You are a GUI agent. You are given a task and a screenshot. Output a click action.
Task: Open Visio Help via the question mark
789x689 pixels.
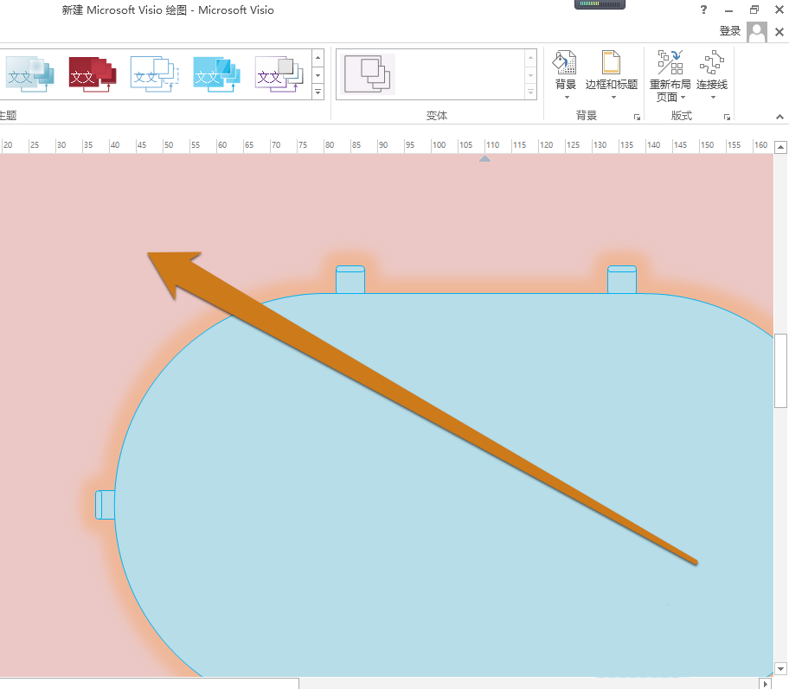click(x=703, y=10)
